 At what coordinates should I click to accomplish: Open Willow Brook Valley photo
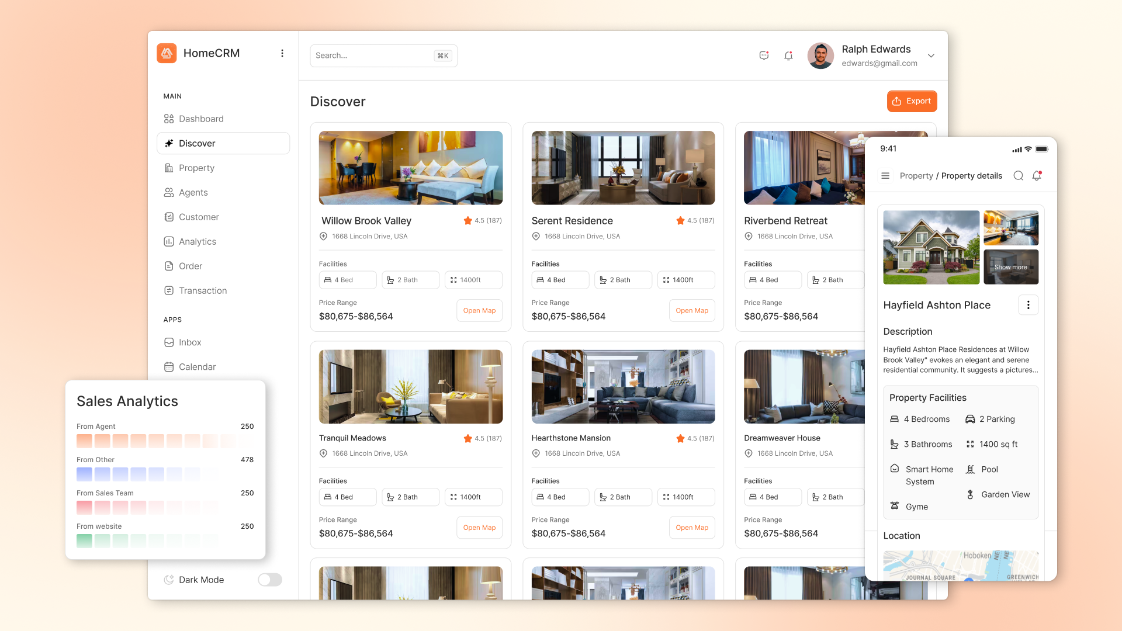(411, 168)
